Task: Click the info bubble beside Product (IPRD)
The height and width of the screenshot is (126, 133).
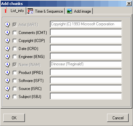Action: point(7,72)
